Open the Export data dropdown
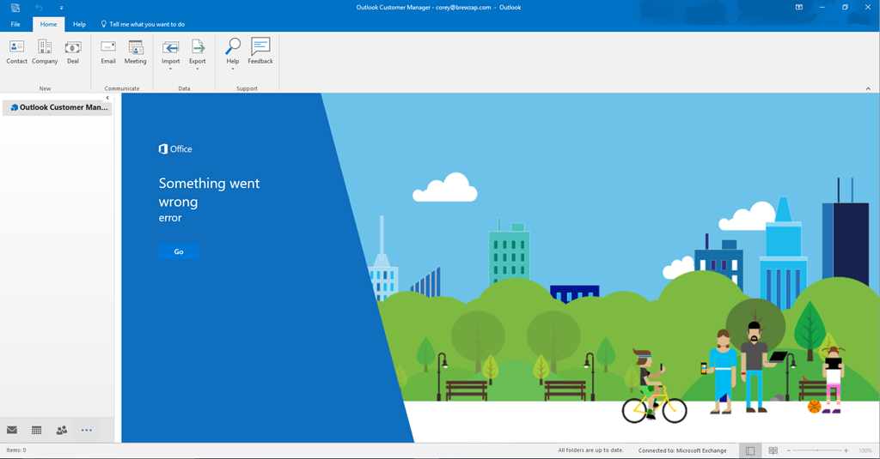 (x=198, y=55)
